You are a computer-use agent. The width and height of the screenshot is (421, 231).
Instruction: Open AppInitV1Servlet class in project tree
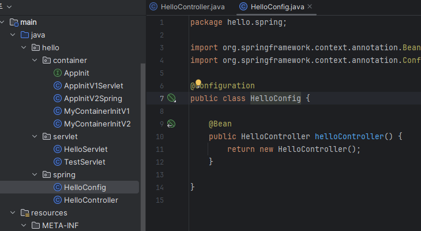tap(93, 86)
